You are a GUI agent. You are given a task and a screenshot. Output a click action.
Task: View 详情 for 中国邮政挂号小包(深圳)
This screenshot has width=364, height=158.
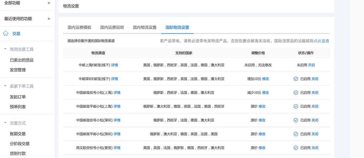117,120
